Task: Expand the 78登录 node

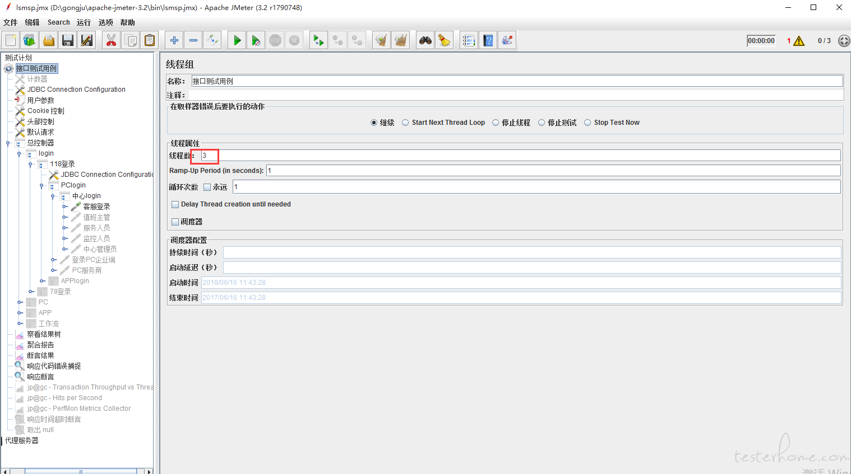Action: (x=31, y=292)
